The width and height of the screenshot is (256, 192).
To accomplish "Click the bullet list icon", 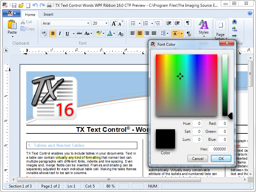I will point(133,23).
